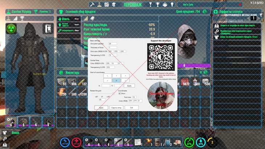This screenshot has height=149, width=265.
Task: Click the green food 97% indicator
Action: pyautogui.click(x=189, y=142)
